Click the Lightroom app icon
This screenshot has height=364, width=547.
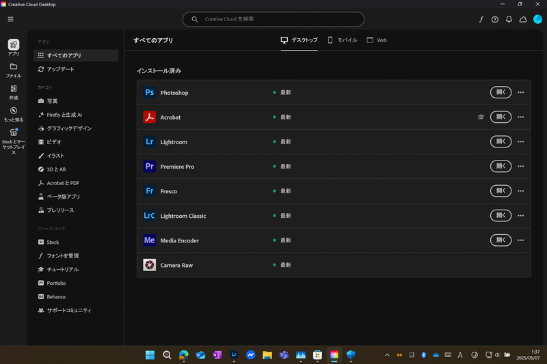pyautogui.click(x=149, y=142)
